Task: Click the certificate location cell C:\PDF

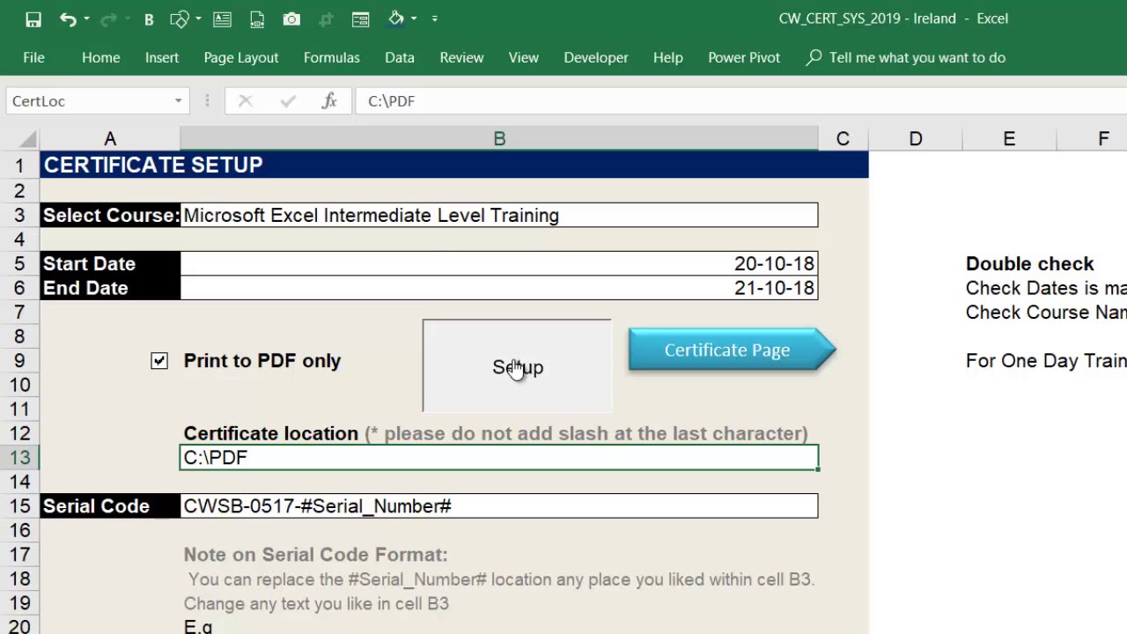Action: [x=499, y=458]
